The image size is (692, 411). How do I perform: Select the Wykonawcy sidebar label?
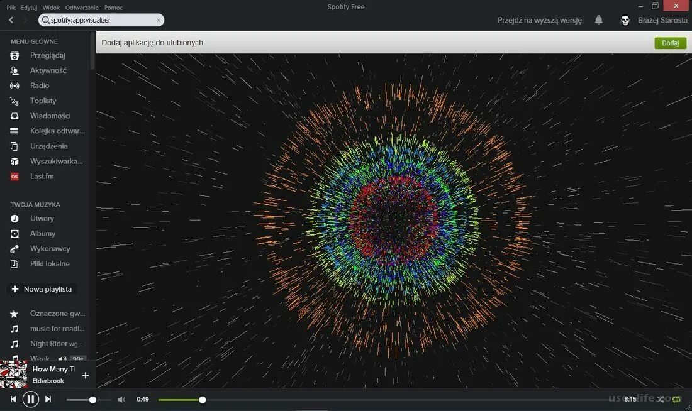[x=50, y=249]
